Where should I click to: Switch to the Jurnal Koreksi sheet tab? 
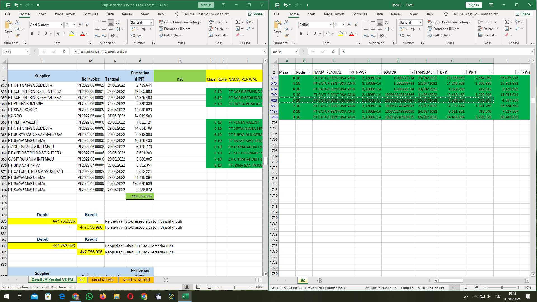coord(103,280)
